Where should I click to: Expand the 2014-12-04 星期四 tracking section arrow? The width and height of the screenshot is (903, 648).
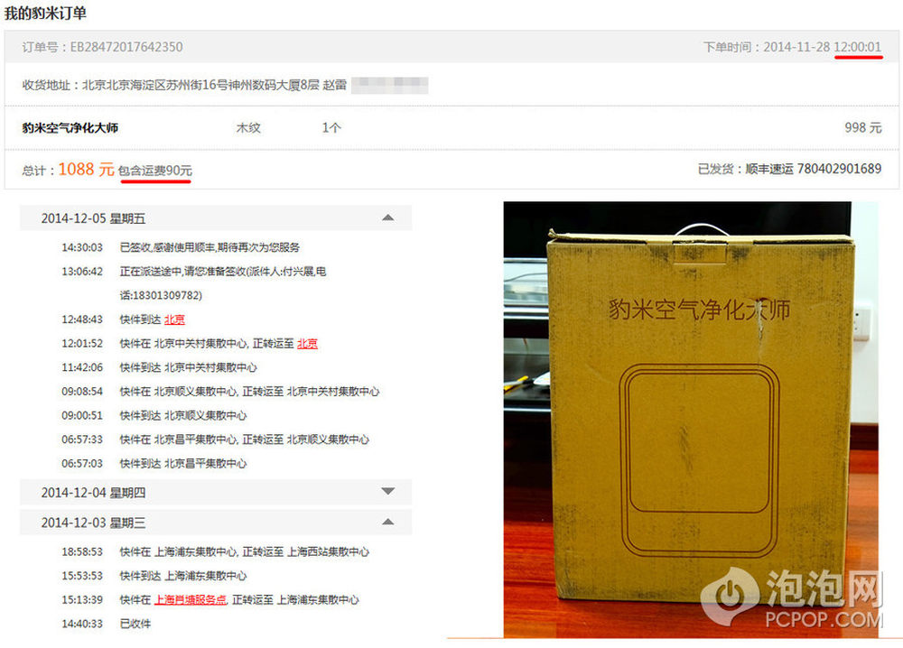coord(388,492)
